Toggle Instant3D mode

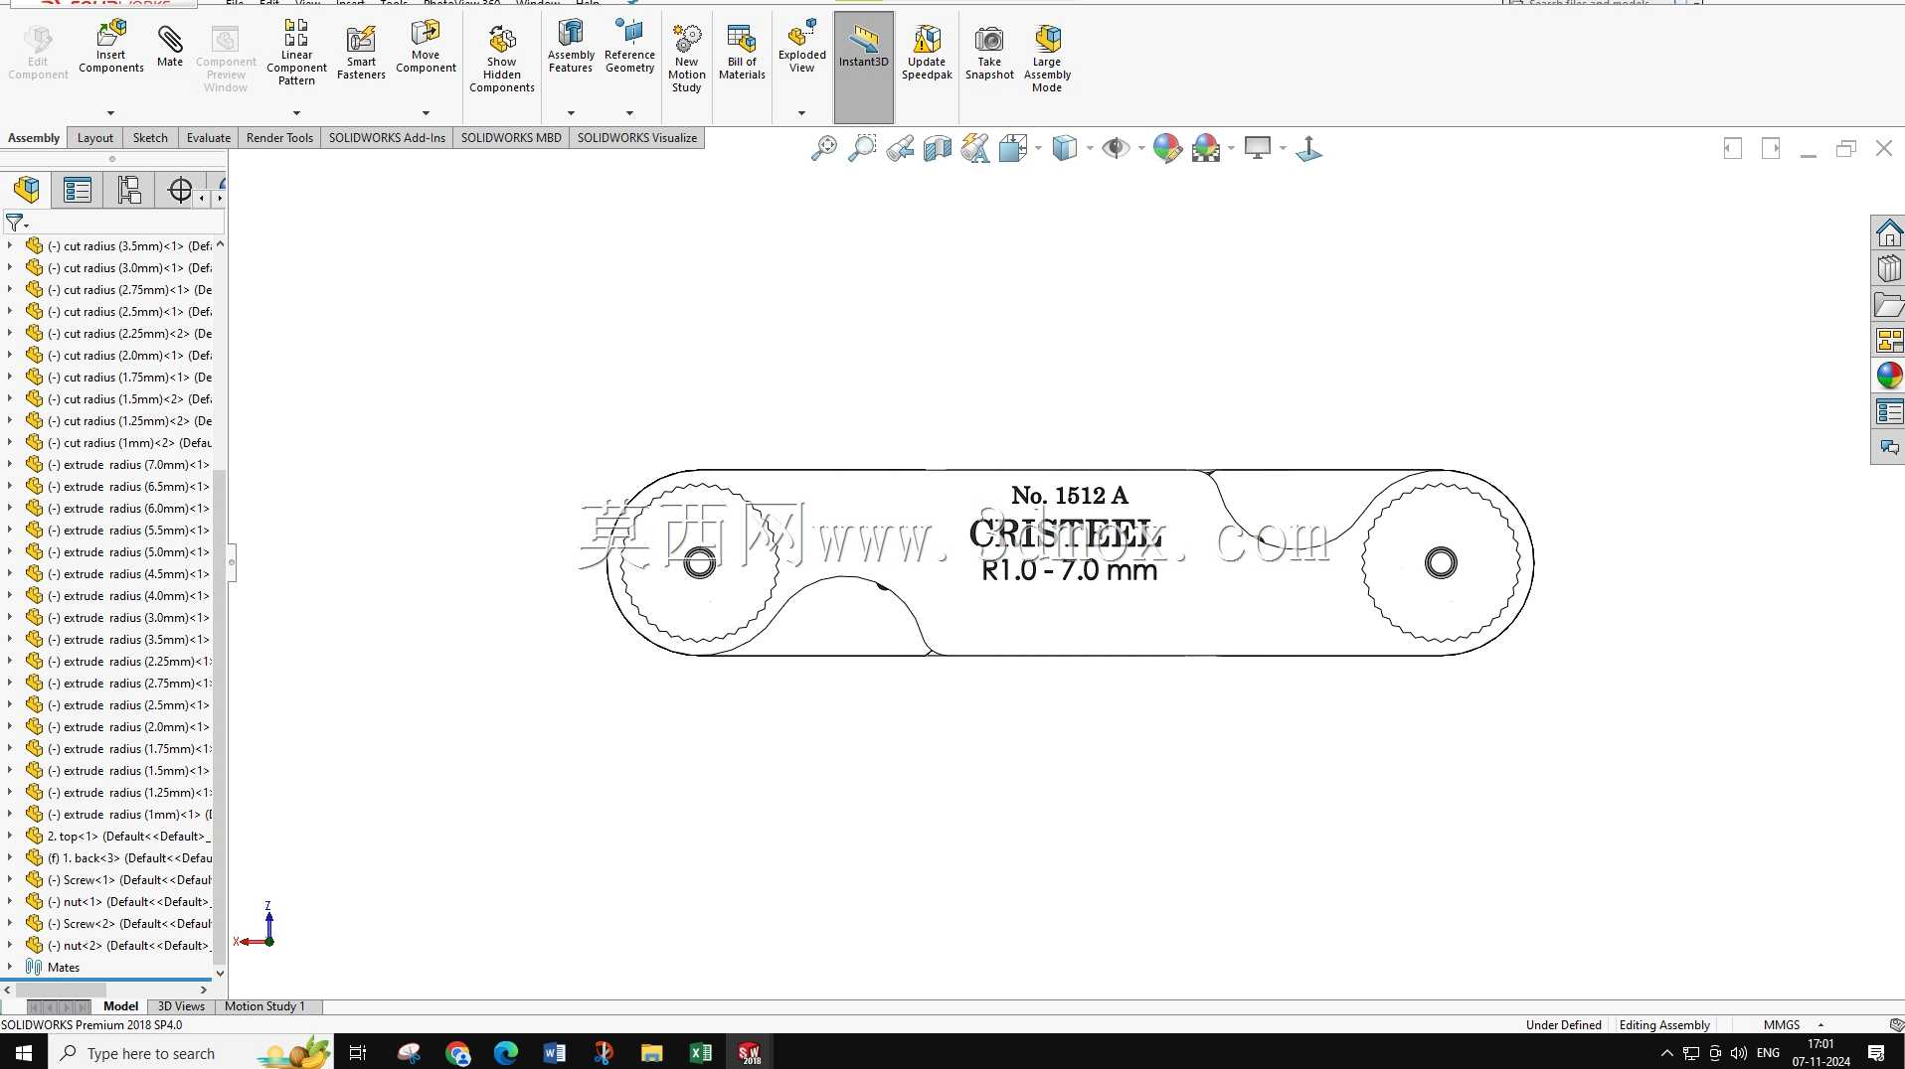[863, 67]
